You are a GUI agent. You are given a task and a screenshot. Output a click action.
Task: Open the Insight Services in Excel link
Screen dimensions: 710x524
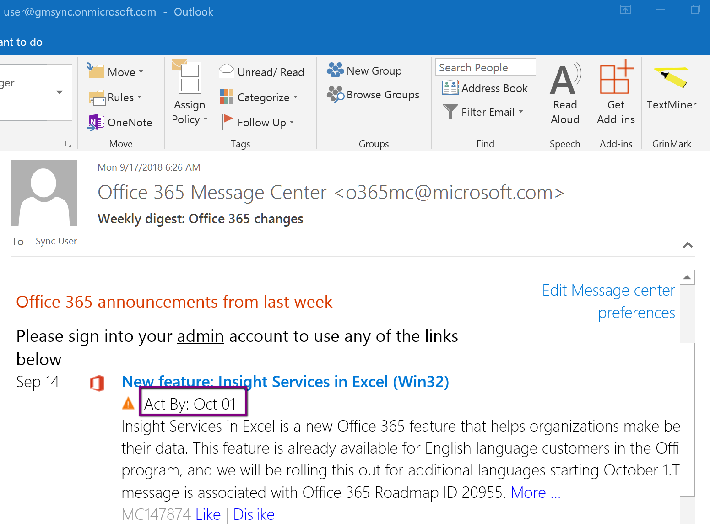point(285,382)
